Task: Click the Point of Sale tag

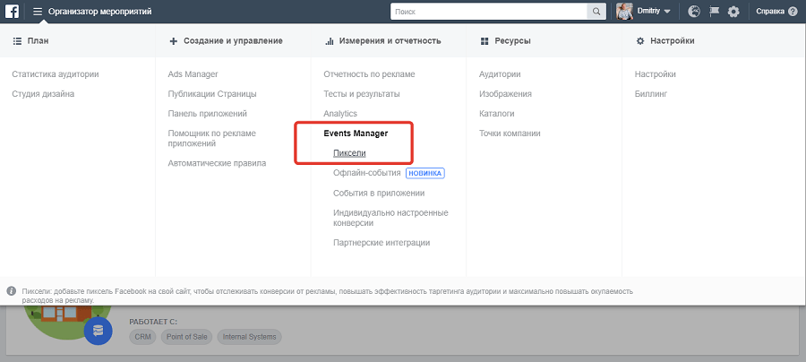Action: (187, 337)
